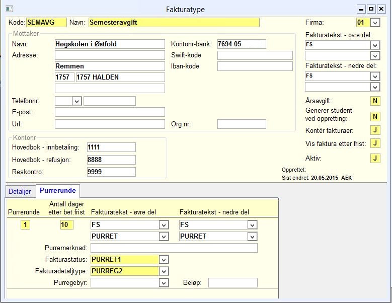Expand the Purregebyr dropdown
The width and height of the screenshot is (392, 303).
click(164, 283)
